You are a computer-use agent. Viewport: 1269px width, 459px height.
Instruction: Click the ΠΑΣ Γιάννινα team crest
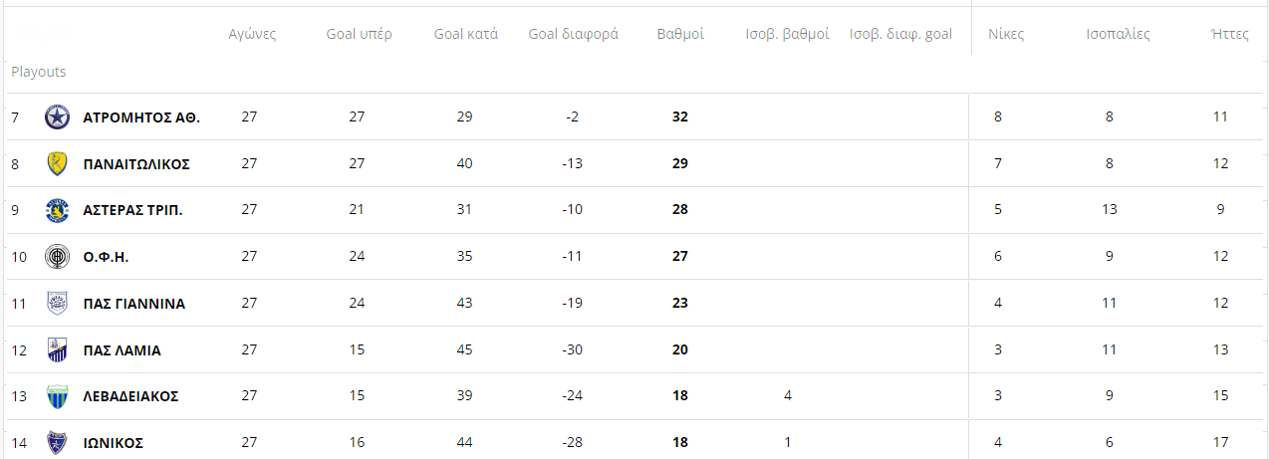pyautogui.click(x=58, y=304)
